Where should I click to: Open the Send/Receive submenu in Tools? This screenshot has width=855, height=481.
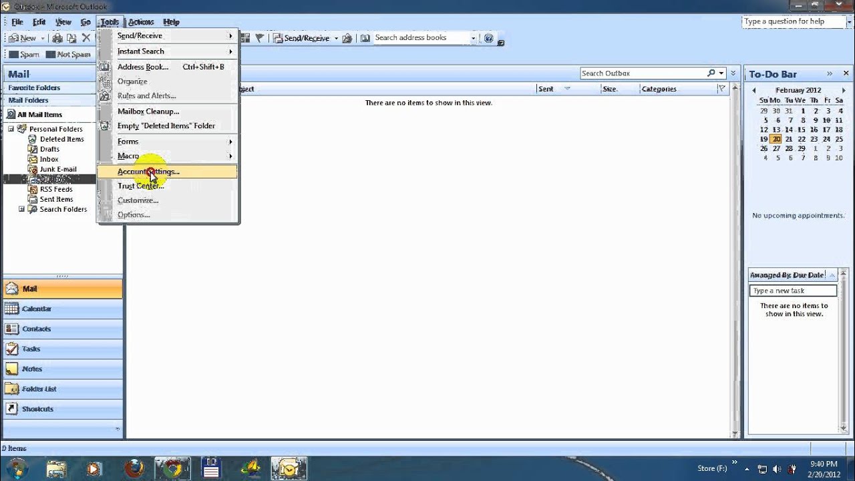point(168,35)
